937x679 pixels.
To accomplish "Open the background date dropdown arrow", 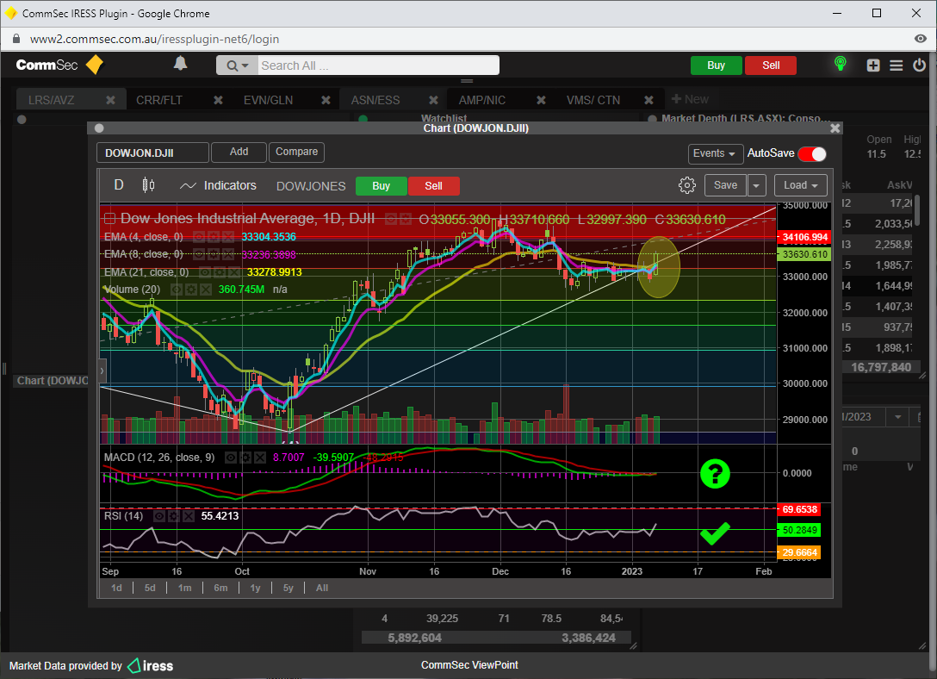I will coord(897,416).
